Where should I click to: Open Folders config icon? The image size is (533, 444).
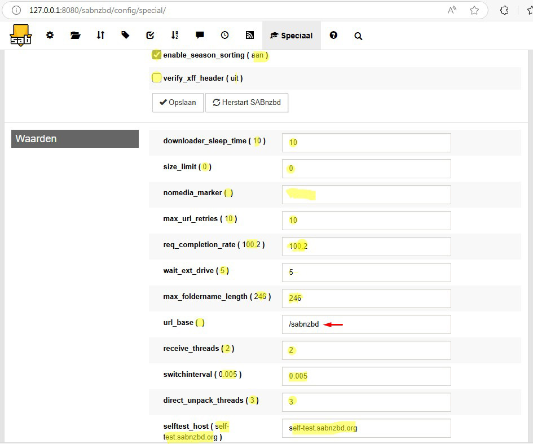(x=75, y=35)
